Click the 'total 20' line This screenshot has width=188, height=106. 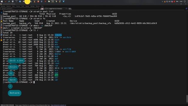click(x=8, y=33)
